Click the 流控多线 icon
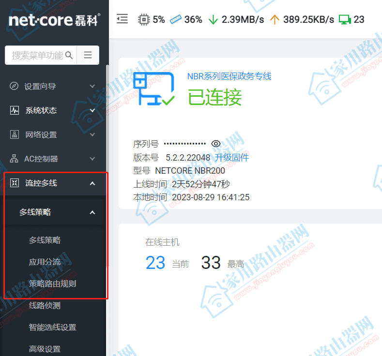The height and width of the screenshot is (356, 382). (15, 183)
